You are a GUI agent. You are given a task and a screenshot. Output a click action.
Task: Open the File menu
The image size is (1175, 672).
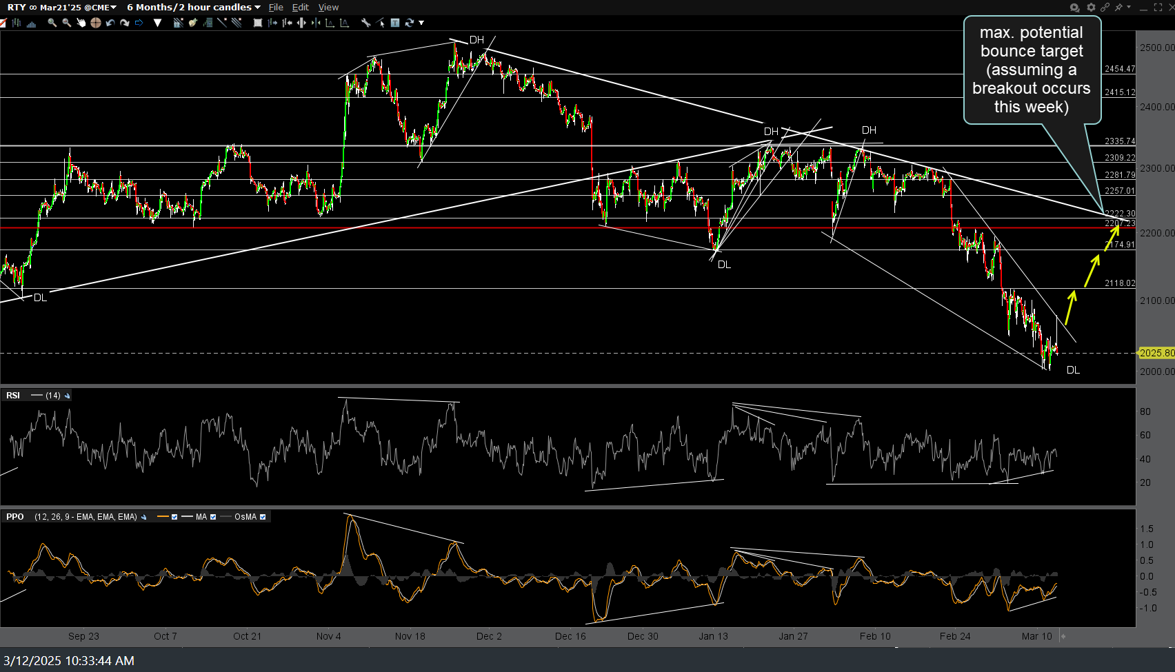[276, 8]
